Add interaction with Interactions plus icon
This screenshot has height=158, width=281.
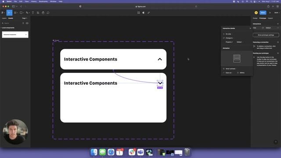pos(278,24)
